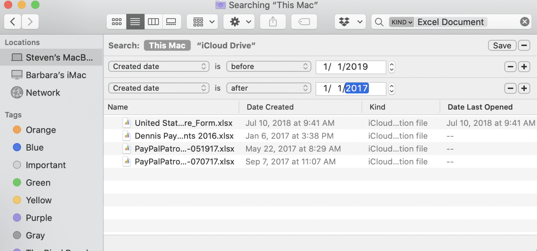537x251 pixels.
Task: Select the Important tag in sidebar
Action: [46, 165]
